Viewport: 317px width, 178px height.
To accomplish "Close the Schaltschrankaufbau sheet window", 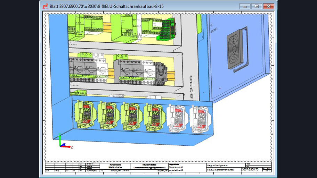I will (x=268, y=6).
